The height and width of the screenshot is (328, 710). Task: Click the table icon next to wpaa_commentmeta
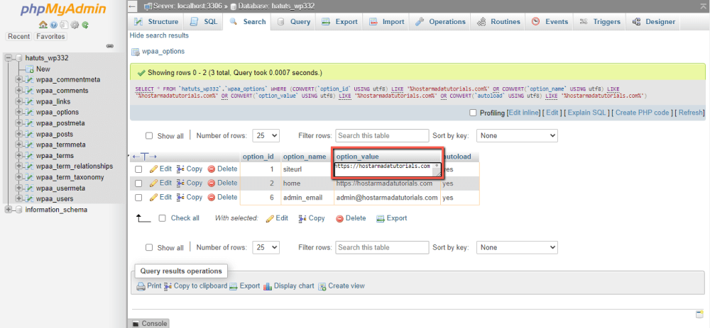coord(29,80)
